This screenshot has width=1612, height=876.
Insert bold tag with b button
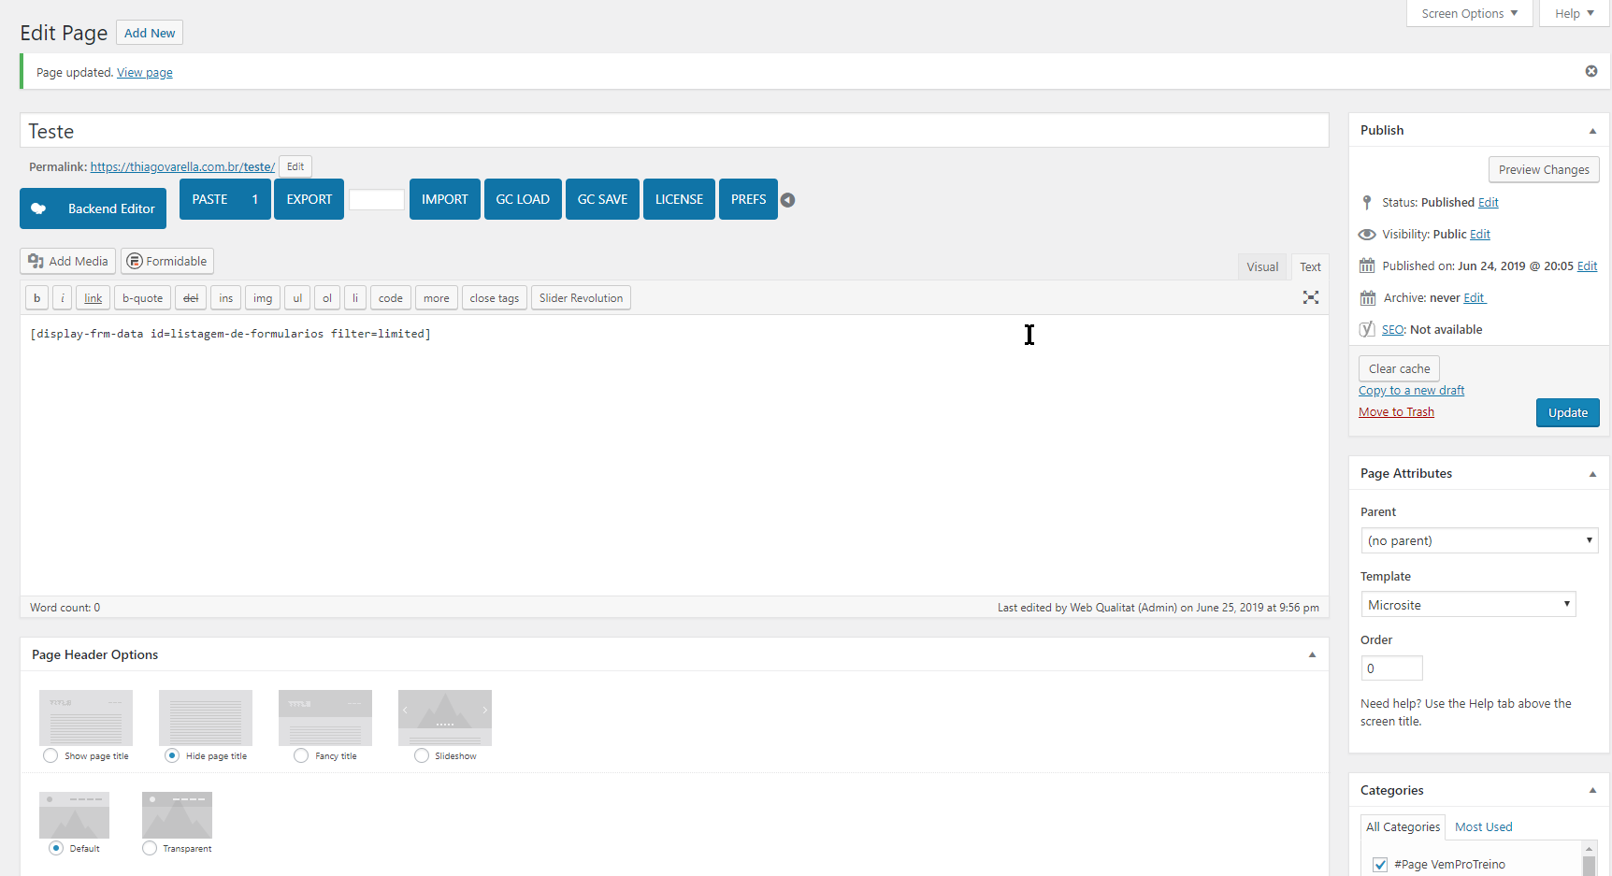point(37,298)
